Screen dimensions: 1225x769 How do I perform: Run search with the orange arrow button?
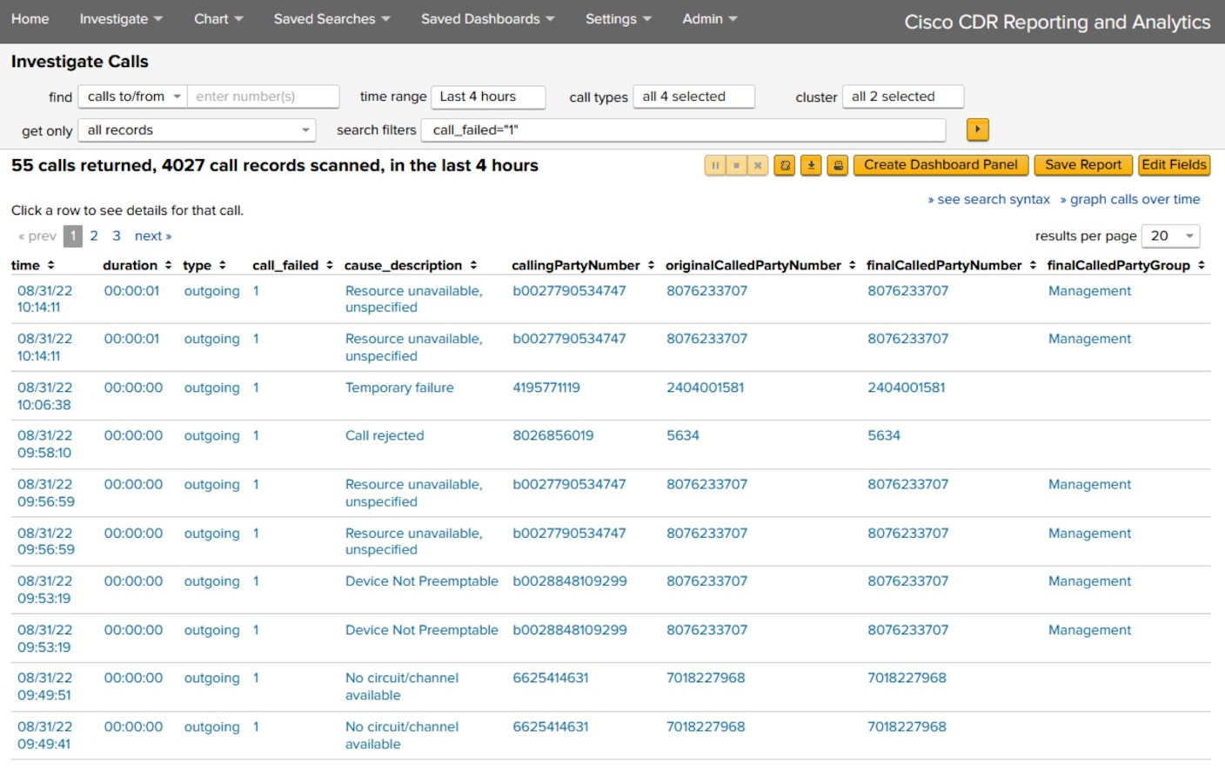pos(977,129)
